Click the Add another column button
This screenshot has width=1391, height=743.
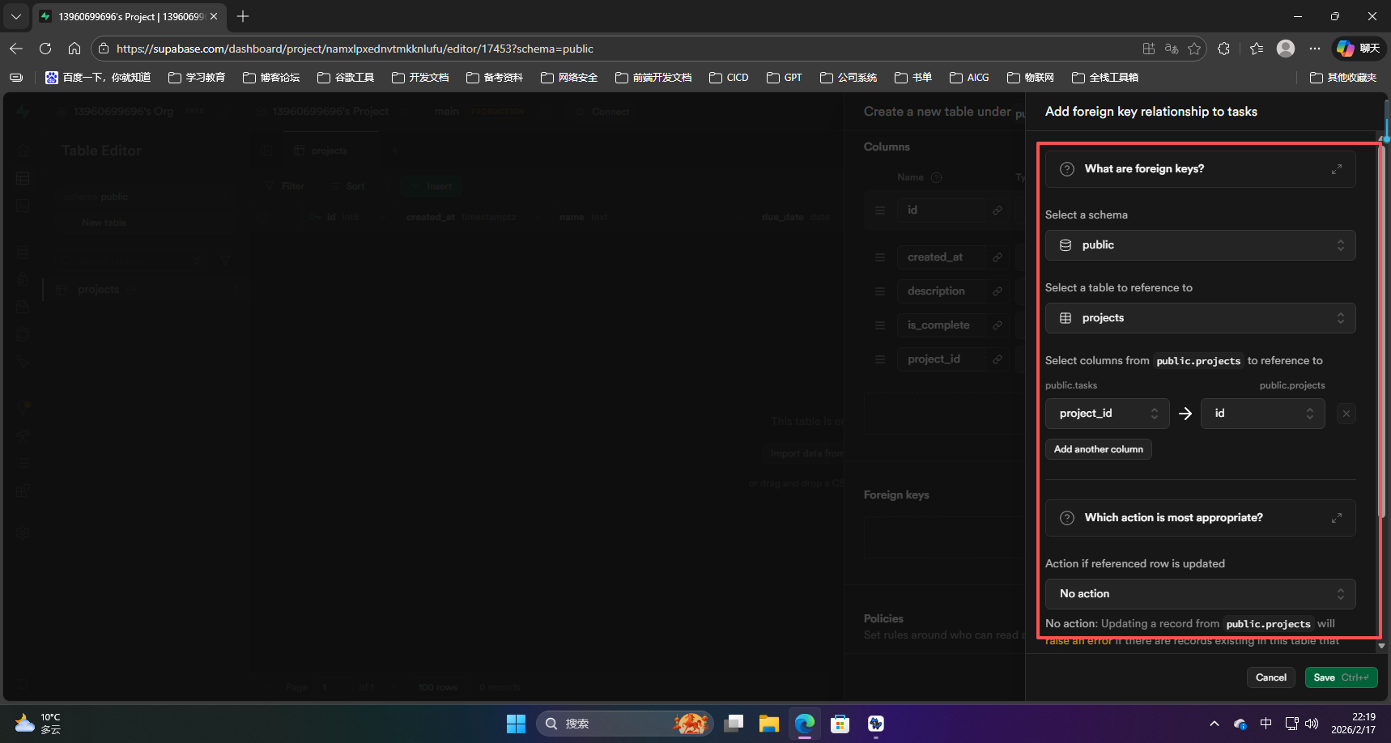click(1098, 449)
